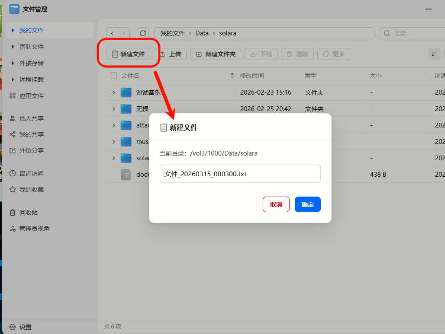Expand the 无损 folder row
This screenshot has width=445, height=334.
113,109
